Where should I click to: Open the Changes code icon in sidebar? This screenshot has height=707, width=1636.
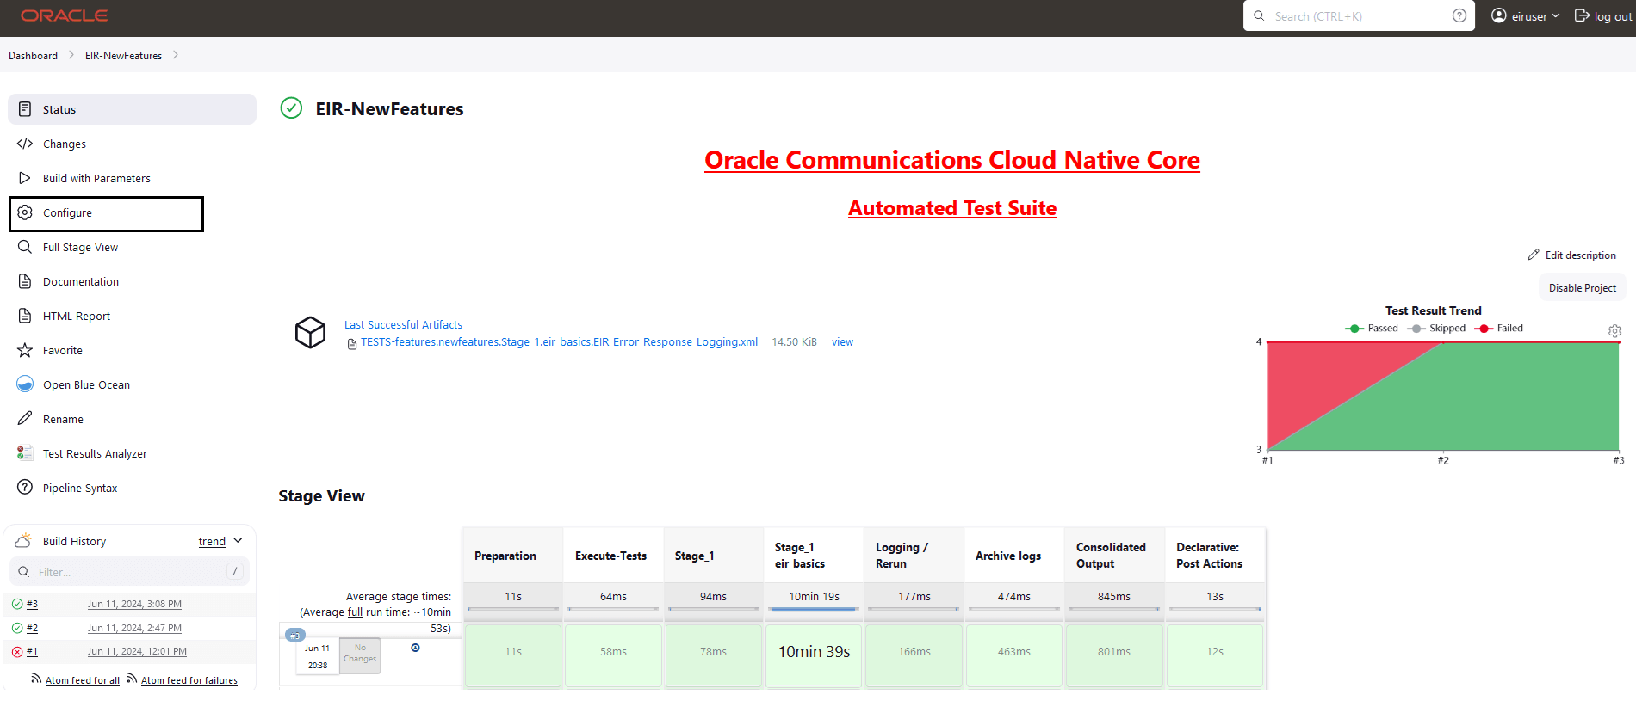tap(25, 144)
